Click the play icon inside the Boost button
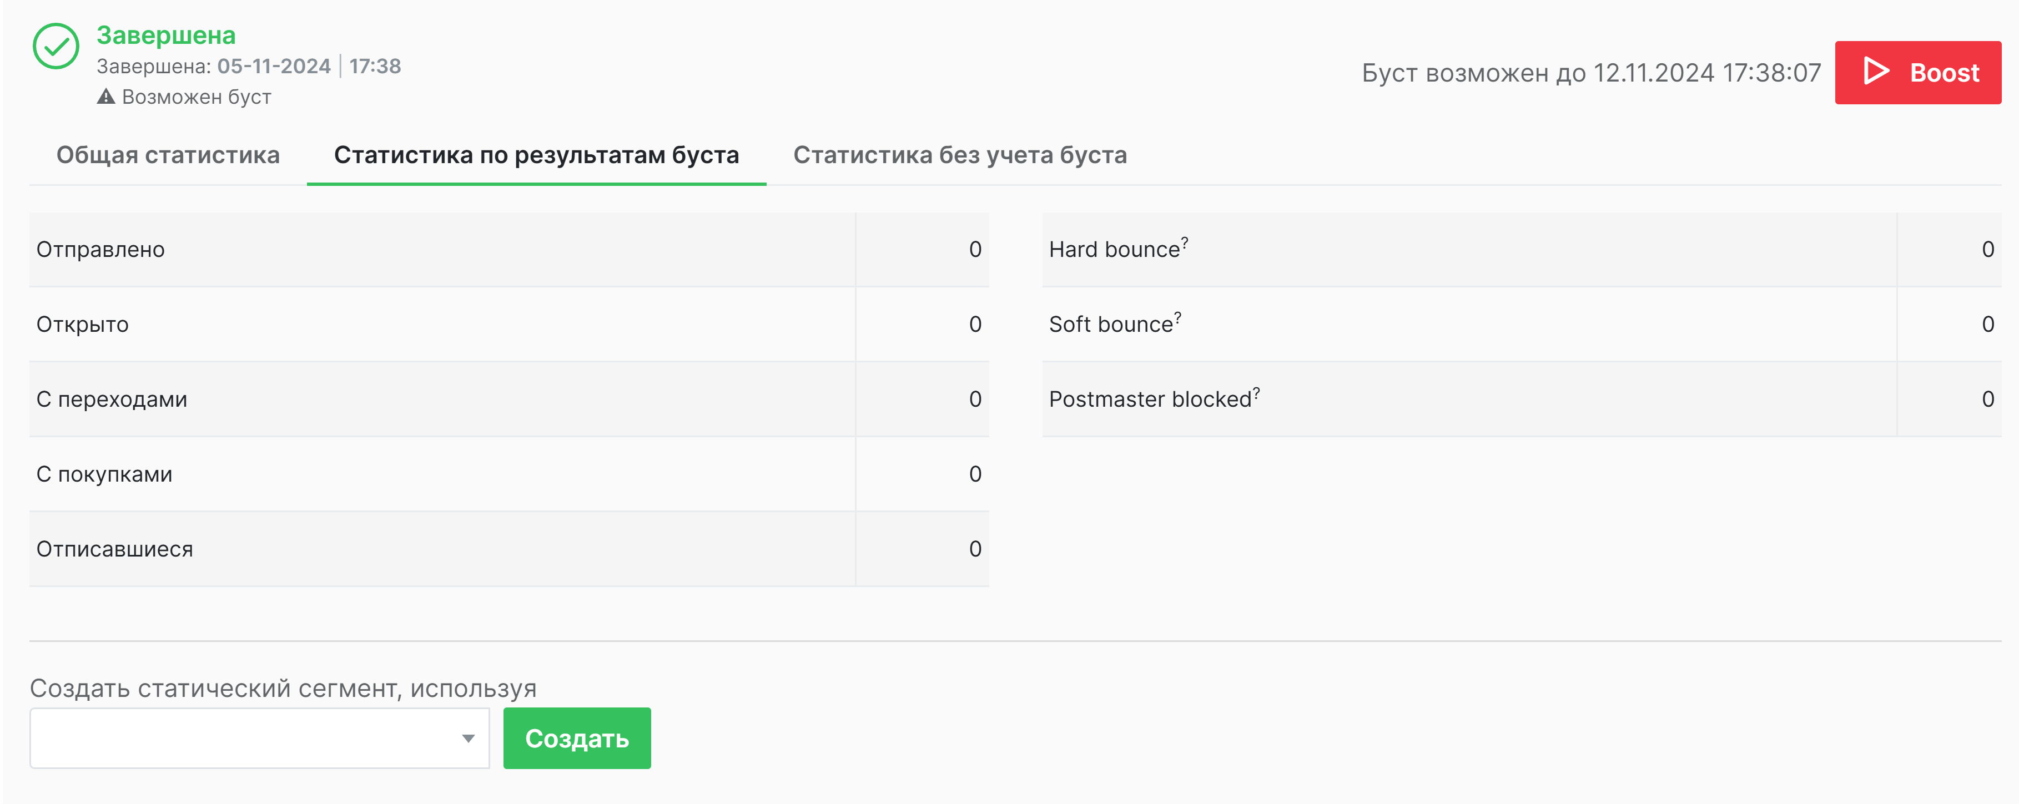 (x=1876, y=72)
